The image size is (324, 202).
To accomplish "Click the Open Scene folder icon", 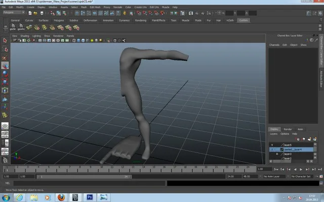I will tap(35, 13).
